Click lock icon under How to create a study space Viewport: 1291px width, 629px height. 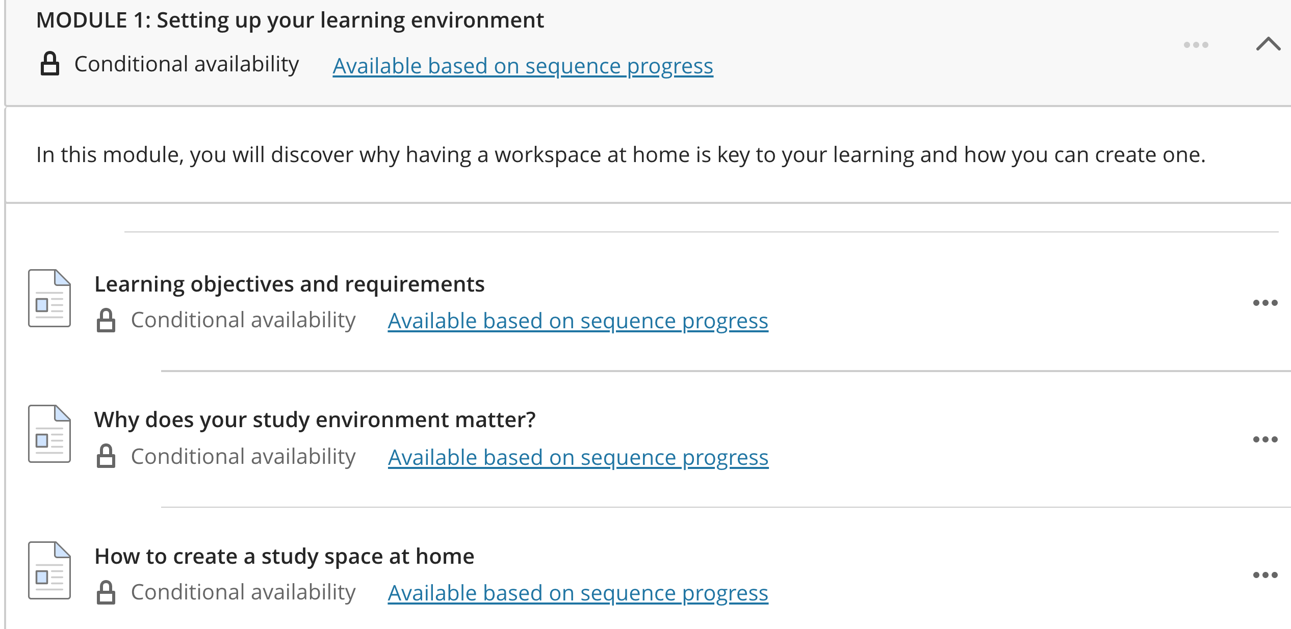click(x=106, y=592)
